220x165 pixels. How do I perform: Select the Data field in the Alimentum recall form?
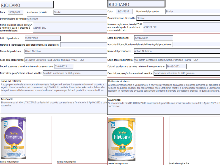(x=15, y=12)
